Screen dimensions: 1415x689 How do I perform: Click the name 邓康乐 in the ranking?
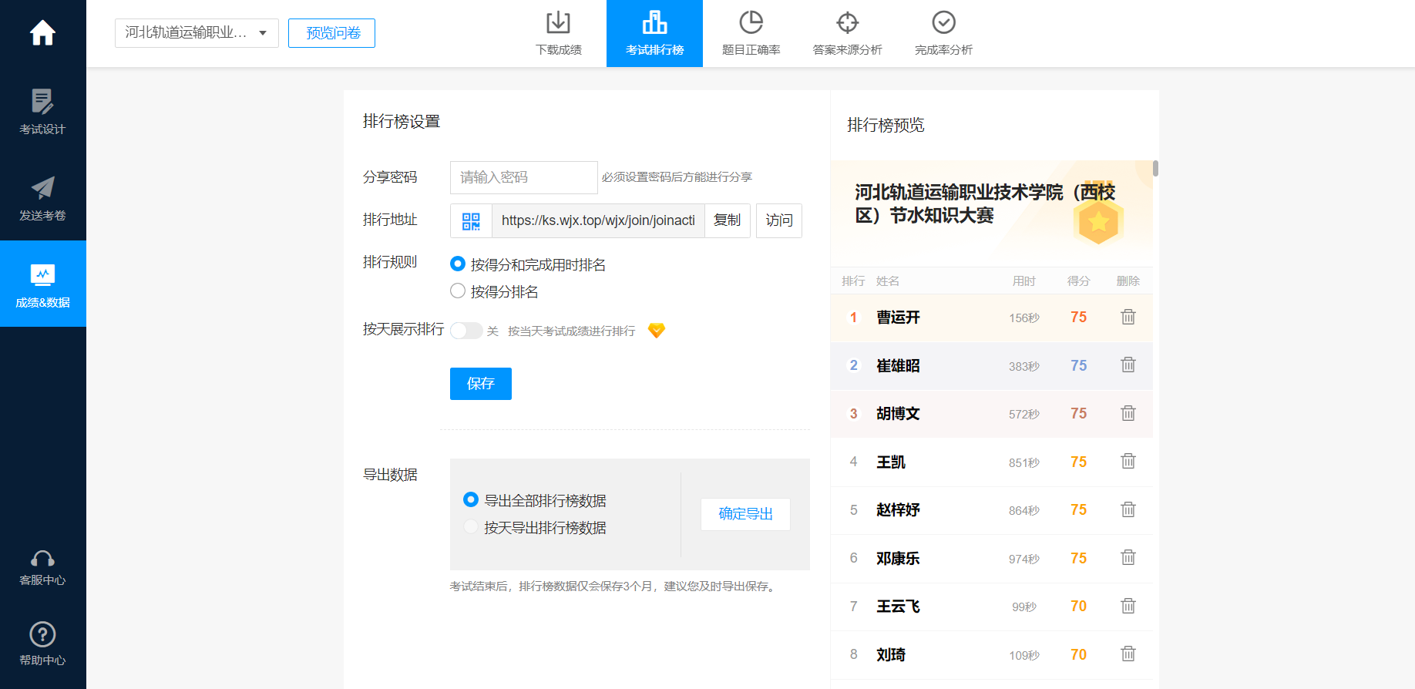[898, 558]
